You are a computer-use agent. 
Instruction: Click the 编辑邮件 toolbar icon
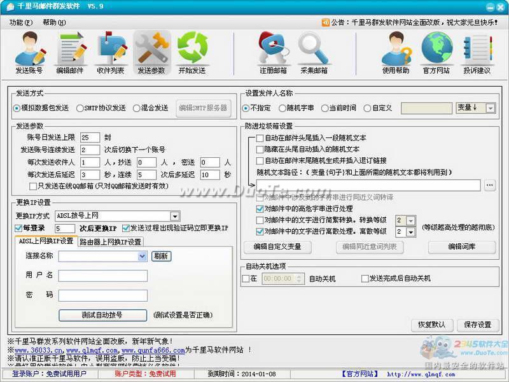(x=70, y=52)
